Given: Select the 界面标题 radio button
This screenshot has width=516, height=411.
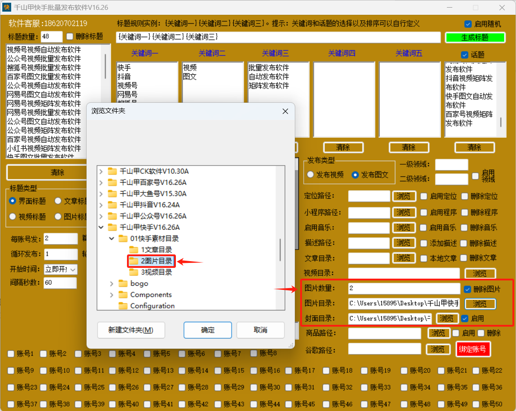Looking at the screenshot, I should [13, 201].
